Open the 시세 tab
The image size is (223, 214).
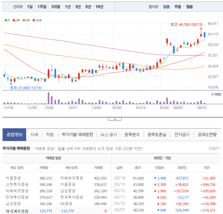[x=34, y=135]
